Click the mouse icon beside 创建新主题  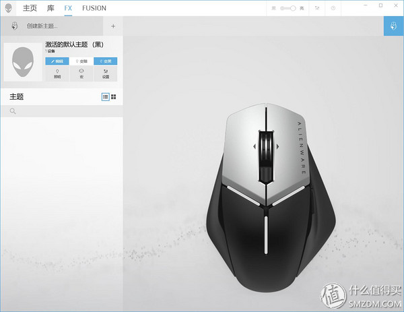click(15, 26)
